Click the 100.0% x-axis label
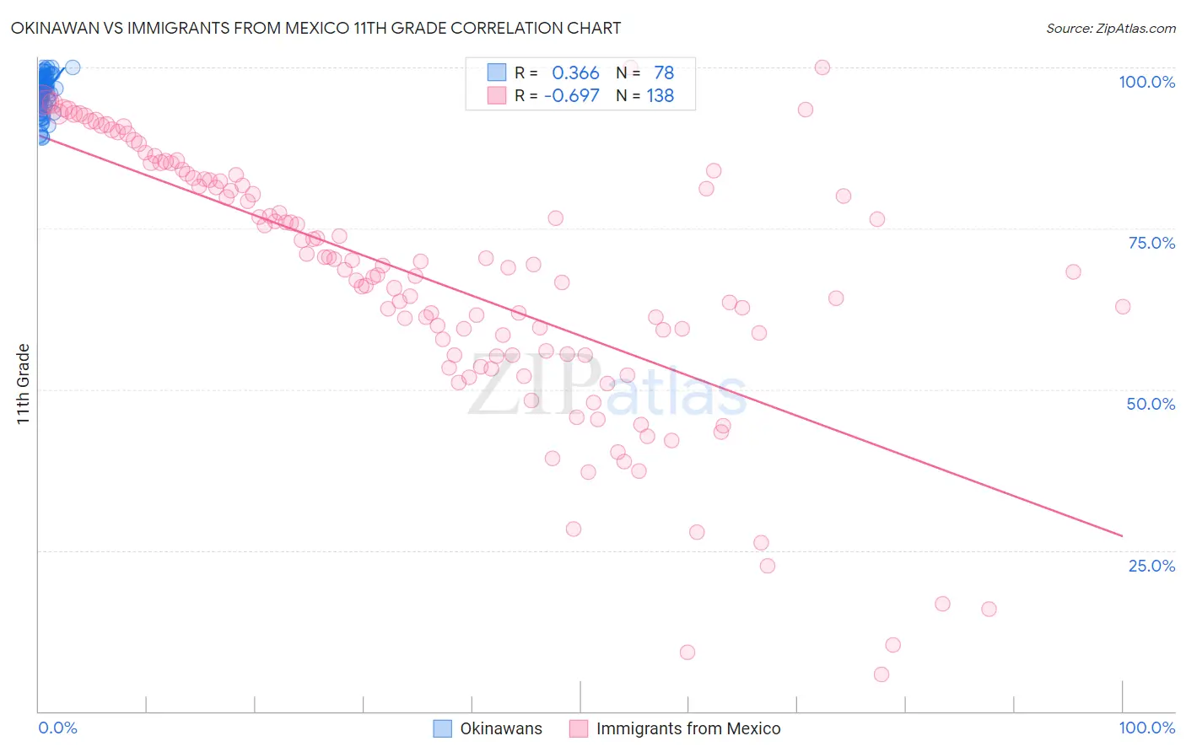Viewport: 1186px width, 752px height. 1147,728
